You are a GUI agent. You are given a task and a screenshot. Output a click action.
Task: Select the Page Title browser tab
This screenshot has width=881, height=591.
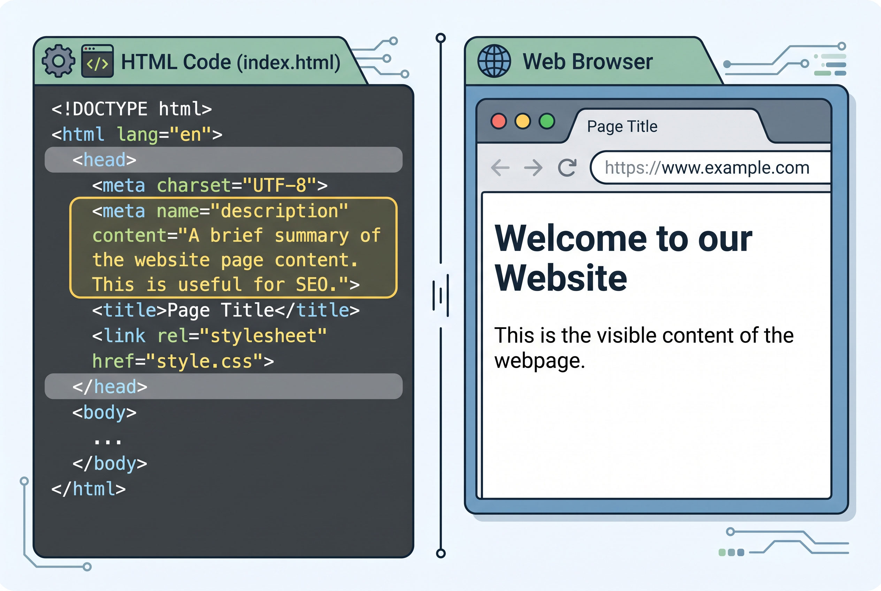667,126
